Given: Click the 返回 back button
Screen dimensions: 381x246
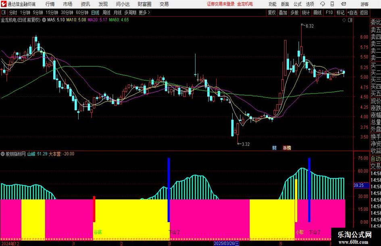Looking at the screenshot, I should (364, 13).
